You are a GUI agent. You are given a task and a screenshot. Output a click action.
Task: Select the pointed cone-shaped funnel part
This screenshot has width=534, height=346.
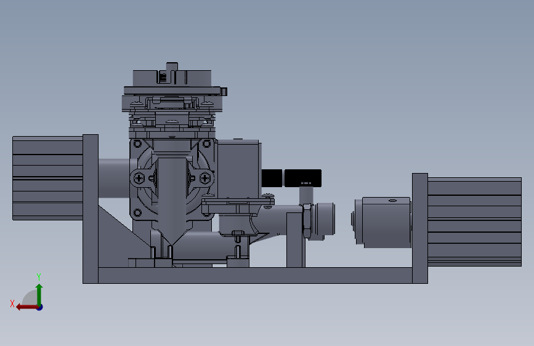tap(172, 201)
